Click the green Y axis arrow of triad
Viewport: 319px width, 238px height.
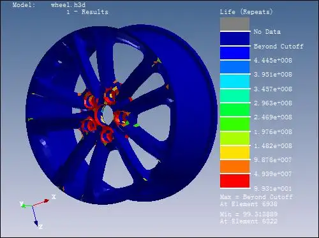click(26, 206)
